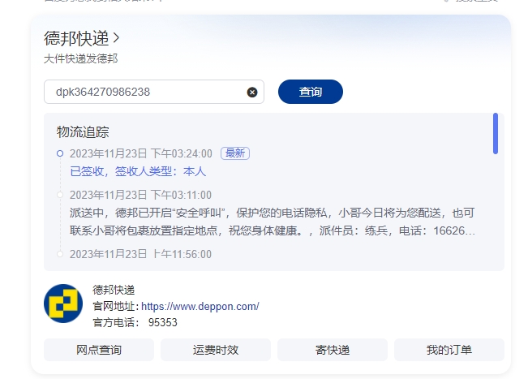Click the 大件快递发德邦 subtitle
This screenshot has width=528, height=379.
81,58
